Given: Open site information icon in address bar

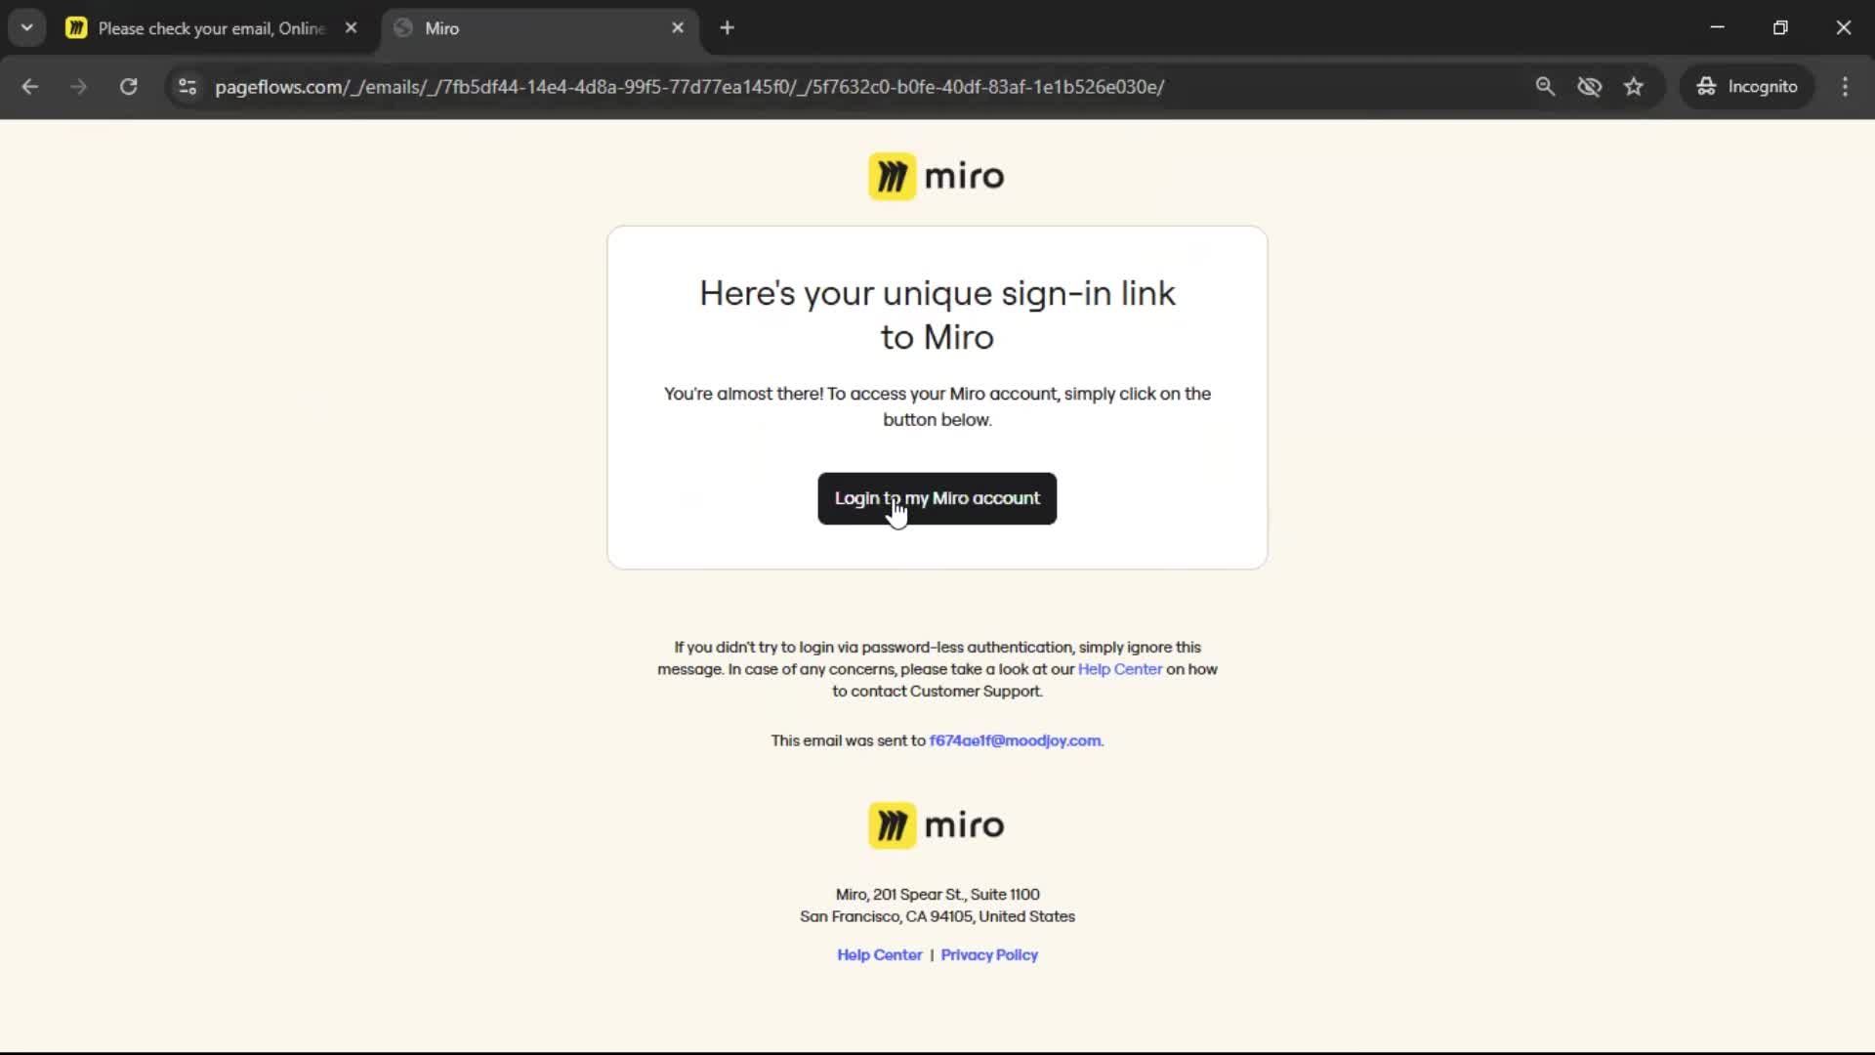Looking at the screenshot, I should 187,86.
